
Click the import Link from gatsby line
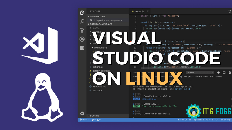tap(160, 16)
